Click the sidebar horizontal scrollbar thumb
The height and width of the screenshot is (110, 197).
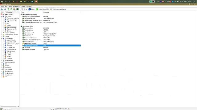[9, 107]
